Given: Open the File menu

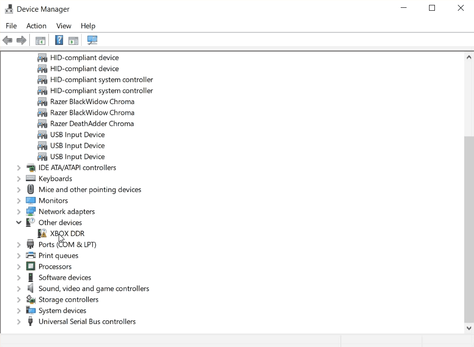Looking at the screenshot, I should pos(11,26).
